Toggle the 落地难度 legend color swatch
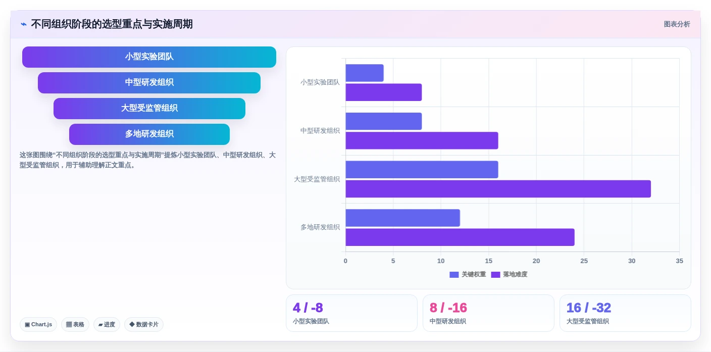The width and height of the screenshot is (711, 352). click(495, 275)
